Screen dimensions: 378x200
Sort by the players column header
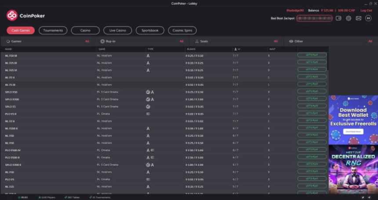pos(237,49)
